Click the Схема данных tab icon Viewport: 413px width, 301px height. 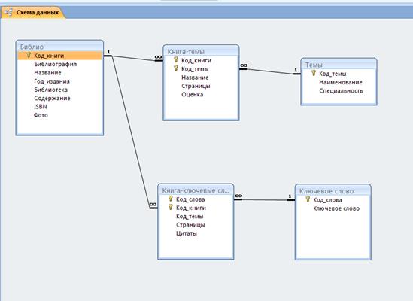8,12
